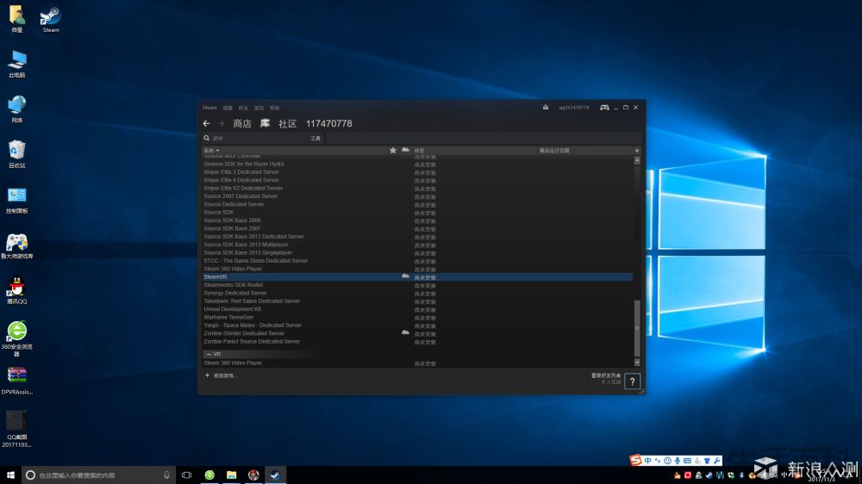The height and width of the screenshot is (484, 862).
Task: Switch to the 社区 community tab
Action: click(288, 124)
